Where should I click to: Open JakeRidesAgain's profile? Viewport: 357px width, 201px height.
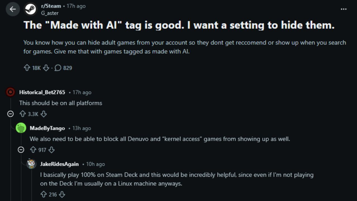[x=59, y=164]
